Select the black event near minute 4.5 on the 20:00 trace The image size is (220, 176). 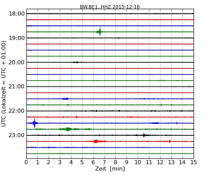click(x=76, y=62)
